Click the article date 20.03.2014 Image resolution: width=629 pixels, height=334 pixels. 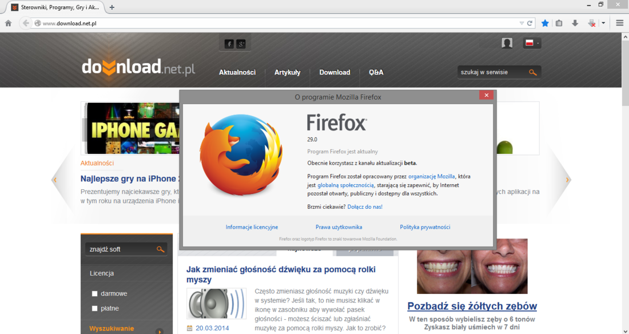212,328
